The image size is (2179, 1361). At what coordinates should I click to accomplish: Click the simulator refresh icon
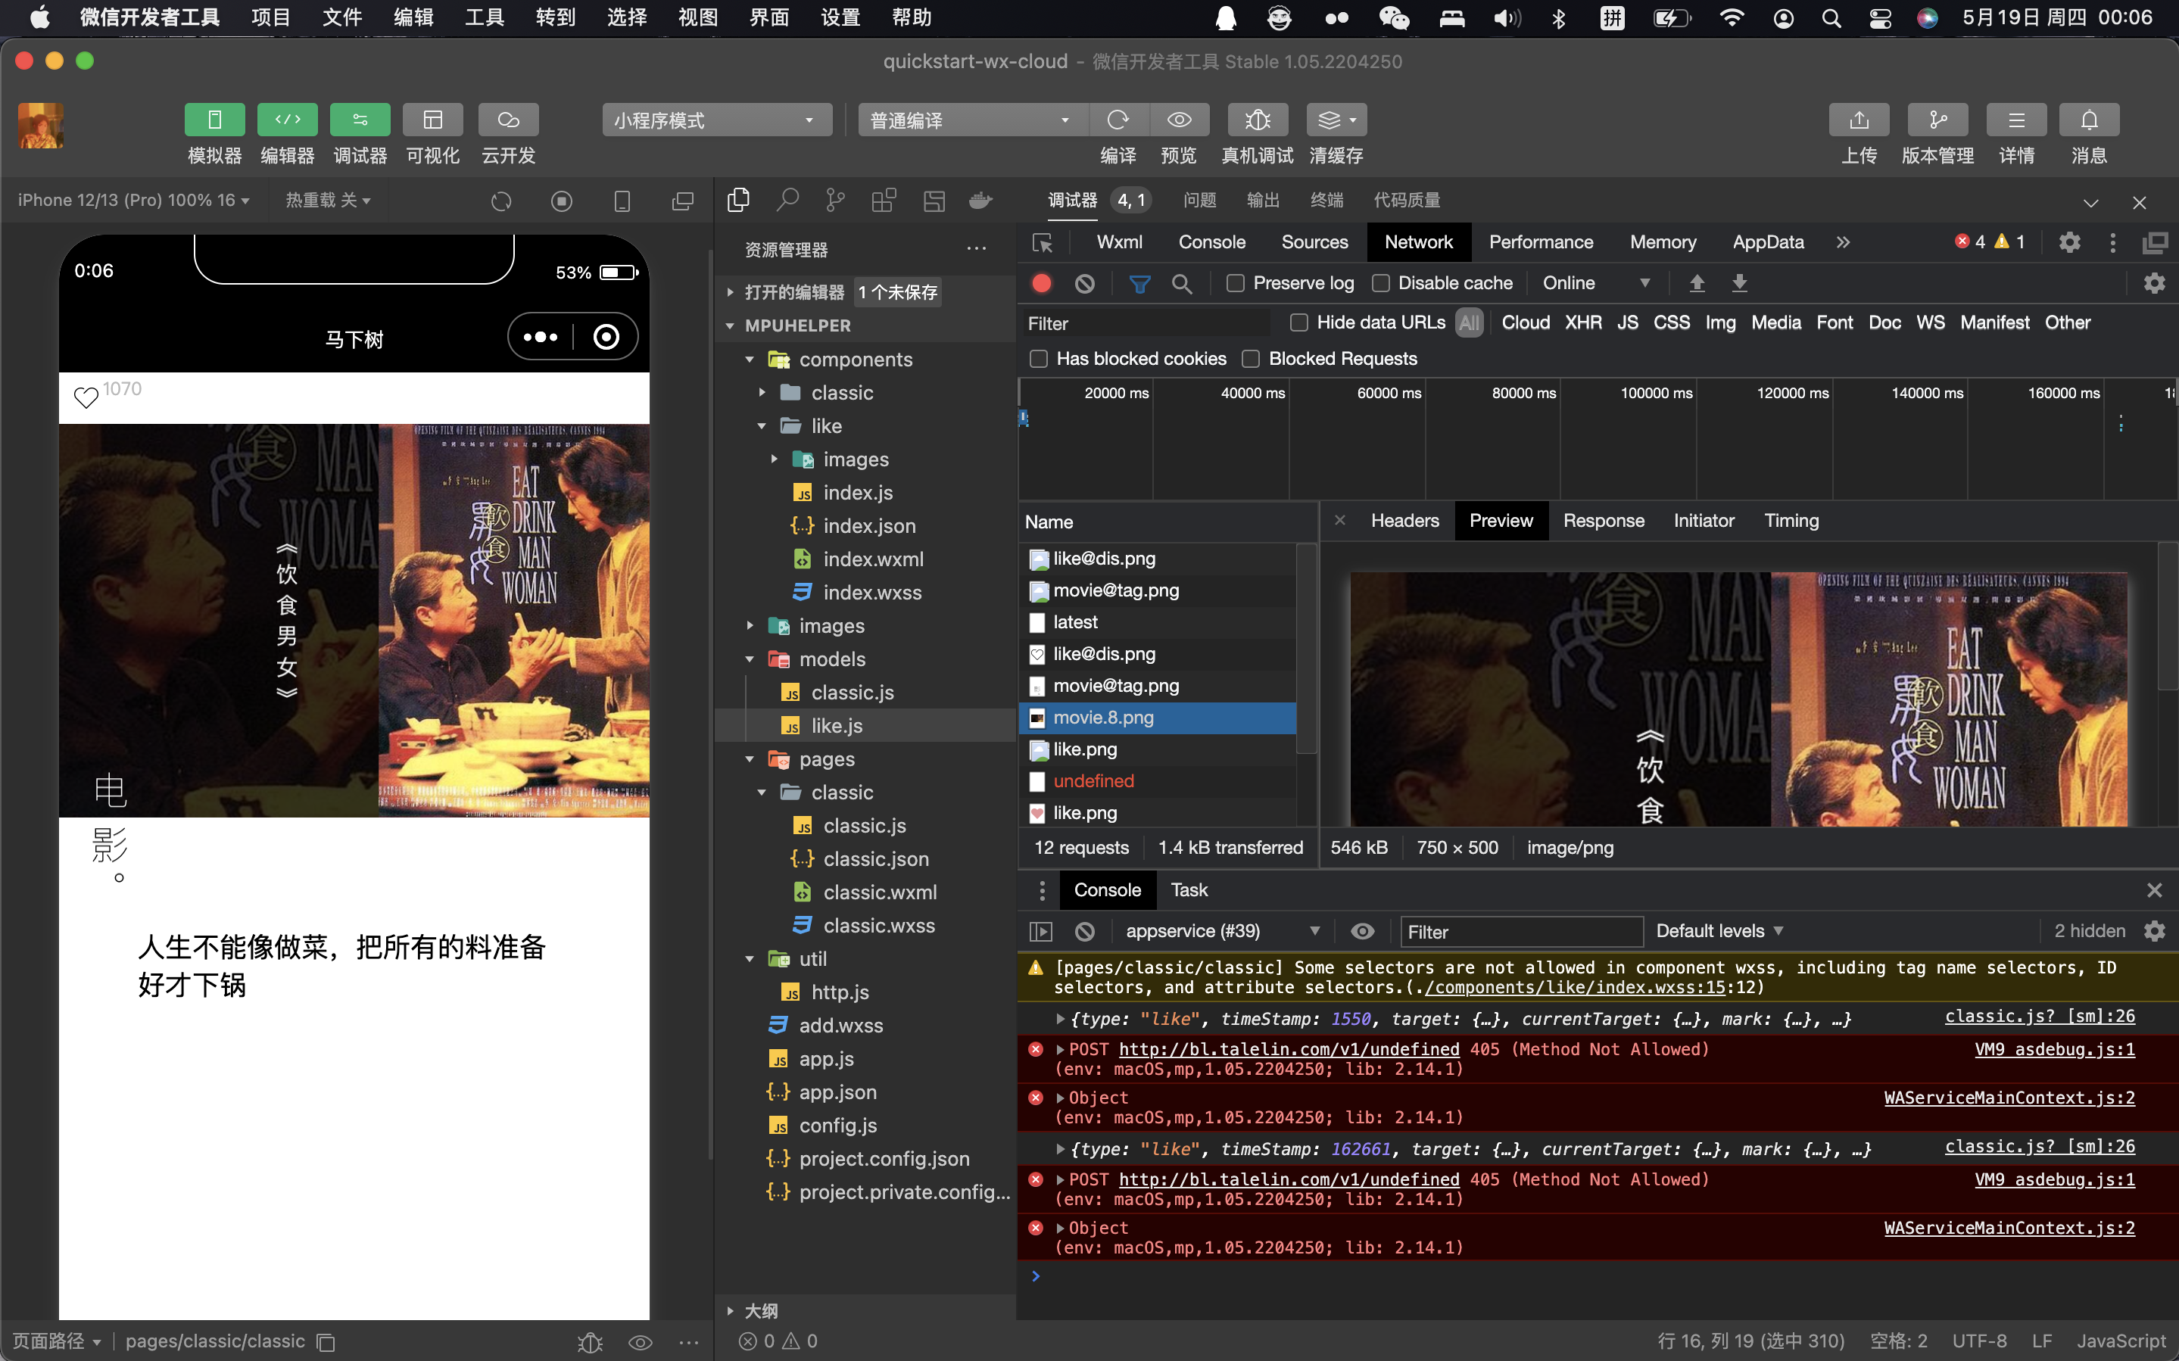(x=501, y=201)
